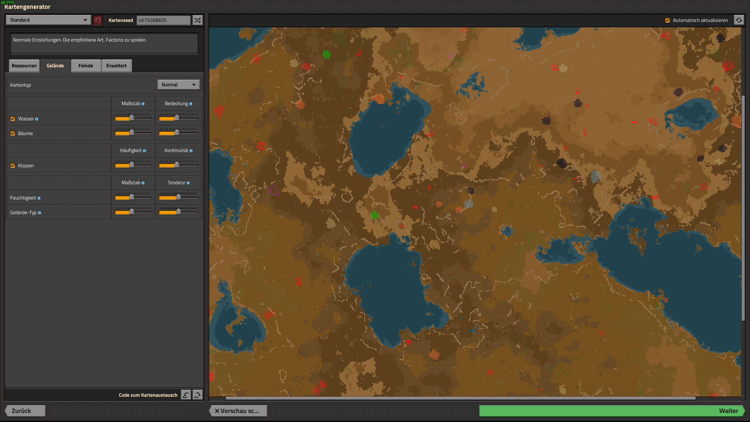Switch to the Ressourcen tab

[x=24, y=66]
